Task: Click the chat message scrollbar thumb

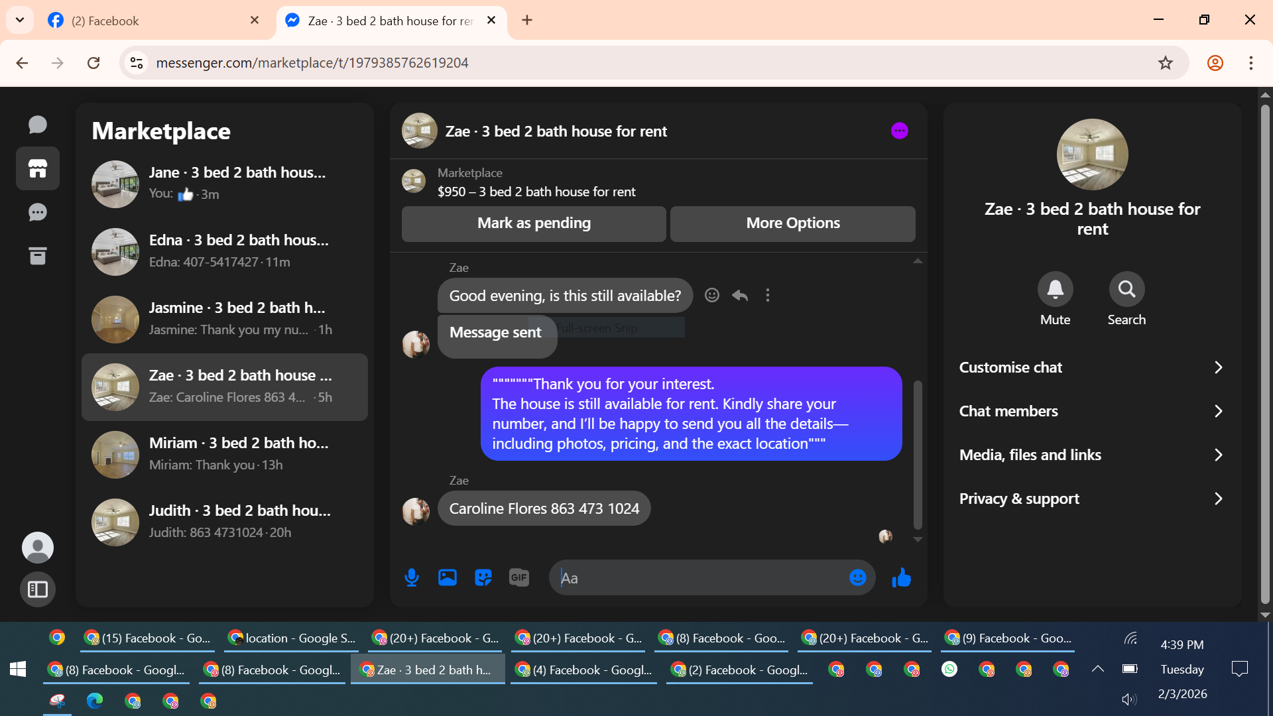Action: (x=918, y=454)
